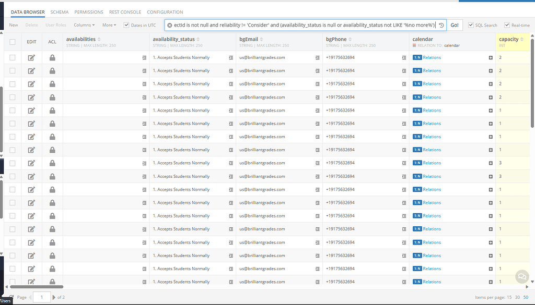The height and width of the screenshot is (305, 535).
Task: Open ACL lock icon in the first row
Action: pyautogui.click(x=52, y=57)
